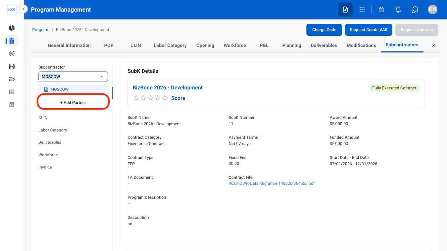
Task: Open the apps grid menu icon
Action: (362, 10)
